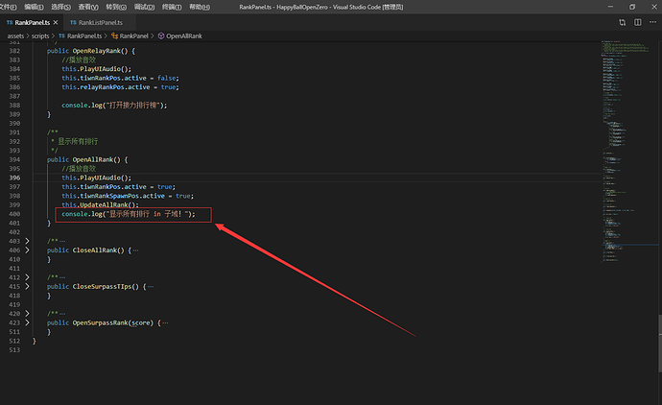Restore down the VS Code window
The image size is (662, 405).
(x=631, y=7)
